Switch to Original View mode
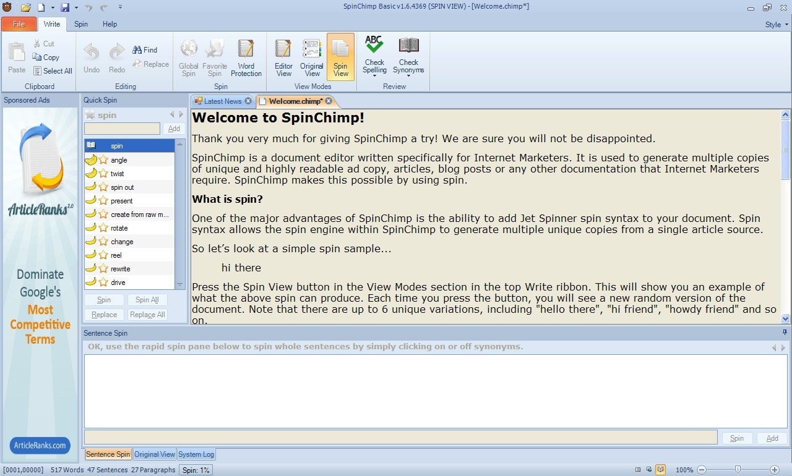 [312, 57]
